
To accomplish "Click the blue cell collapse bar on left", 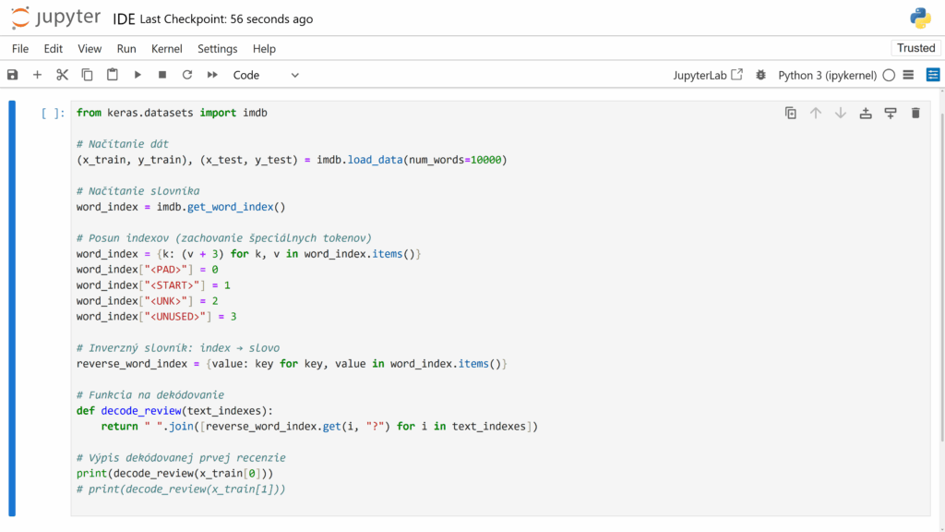I will [x=12, y=308].
